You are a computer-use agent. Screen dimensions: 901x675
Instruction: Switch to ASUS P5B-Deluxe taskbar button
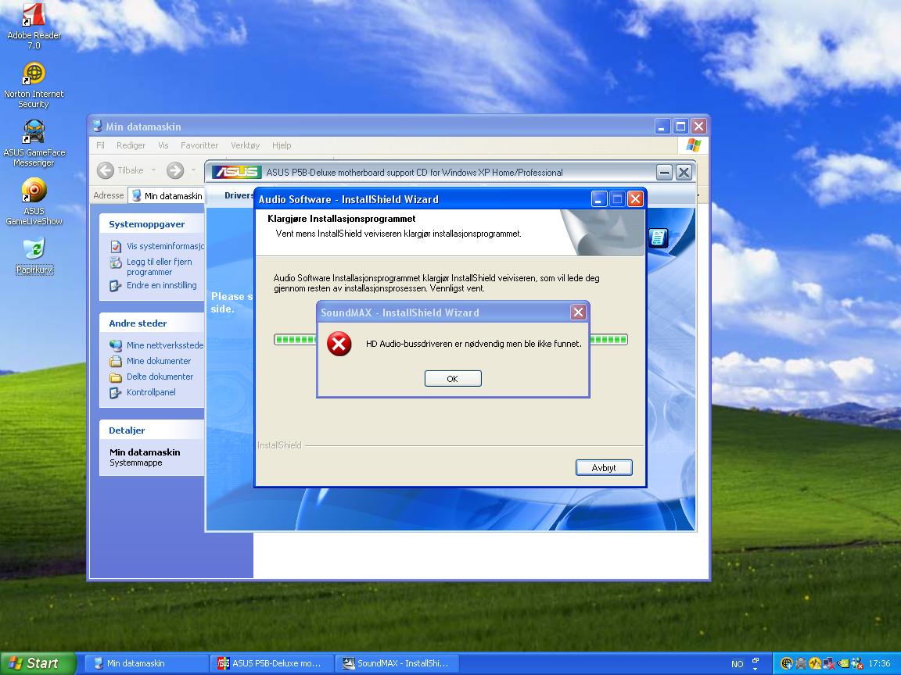coord(271,663)
